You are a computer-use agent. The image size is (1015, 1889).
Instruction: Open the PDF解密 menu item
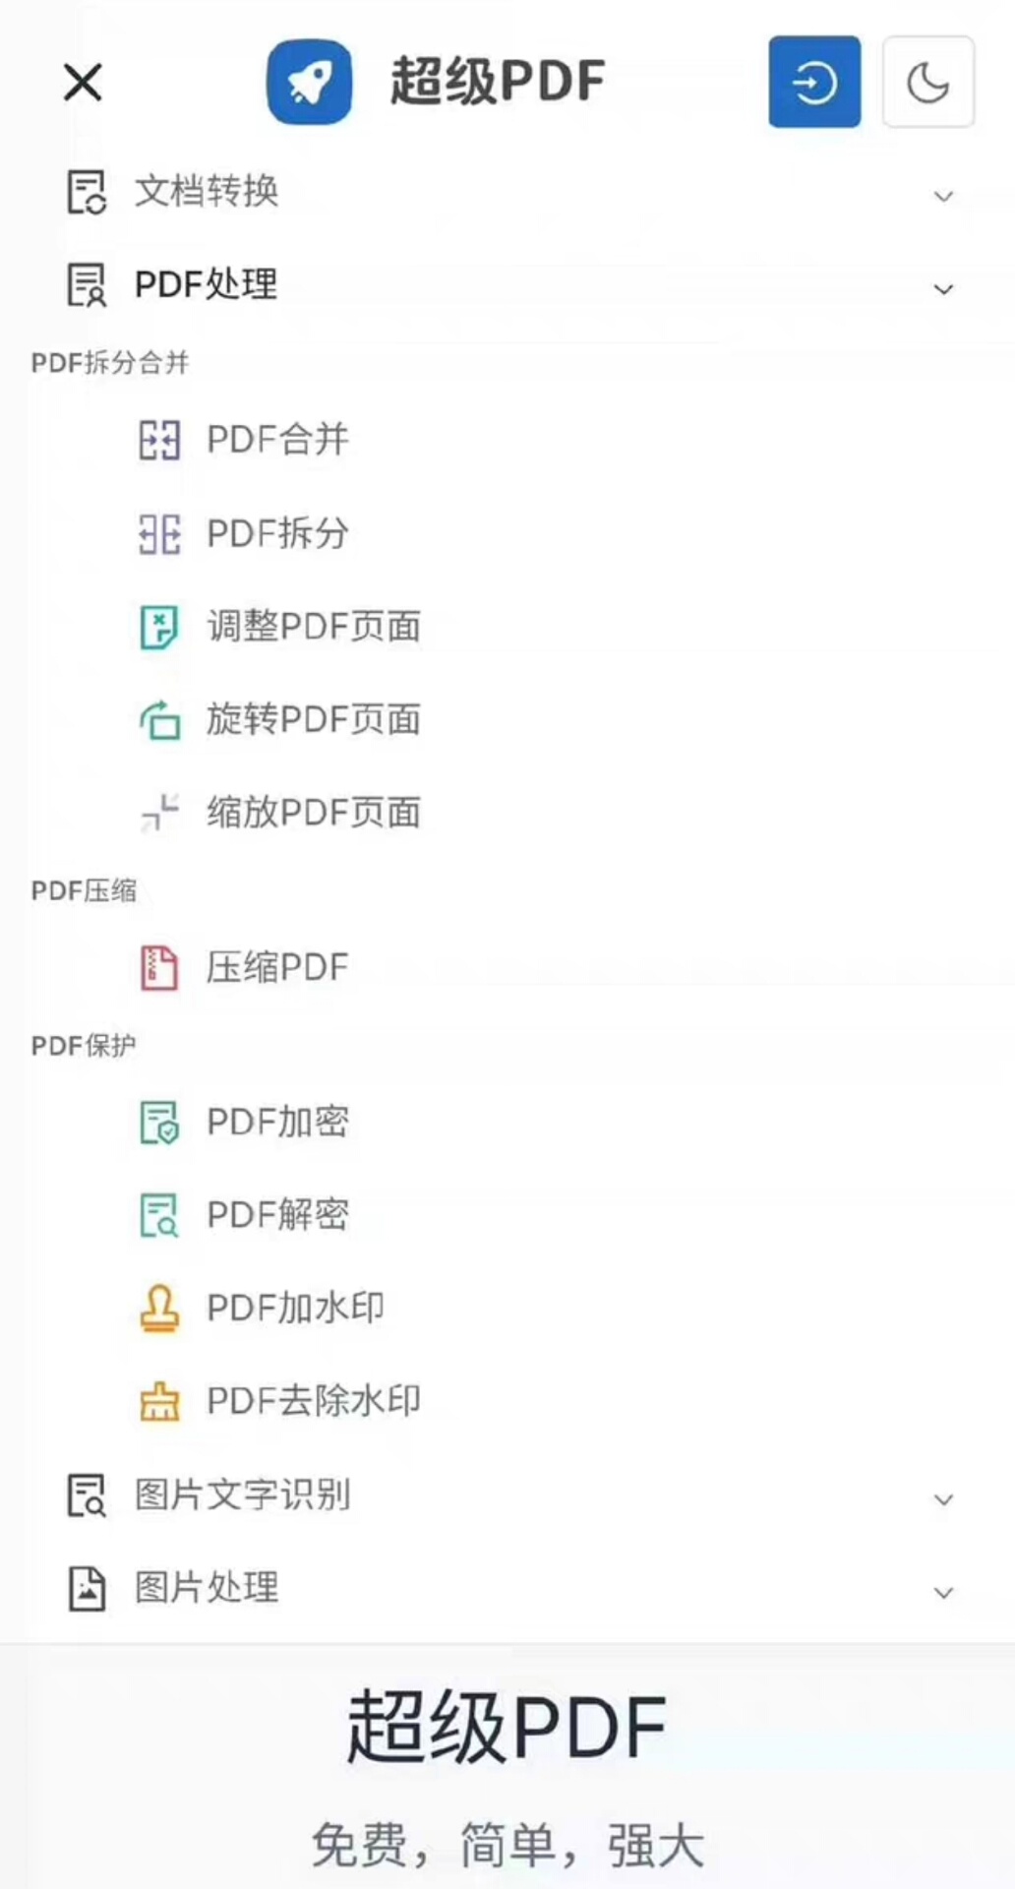coord(277,1215)
